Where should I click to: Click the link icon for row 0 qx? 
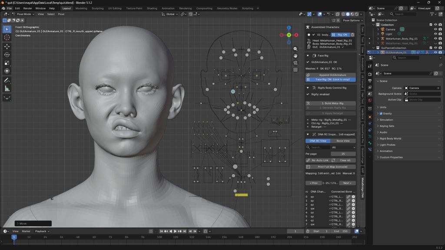[348, 197]
